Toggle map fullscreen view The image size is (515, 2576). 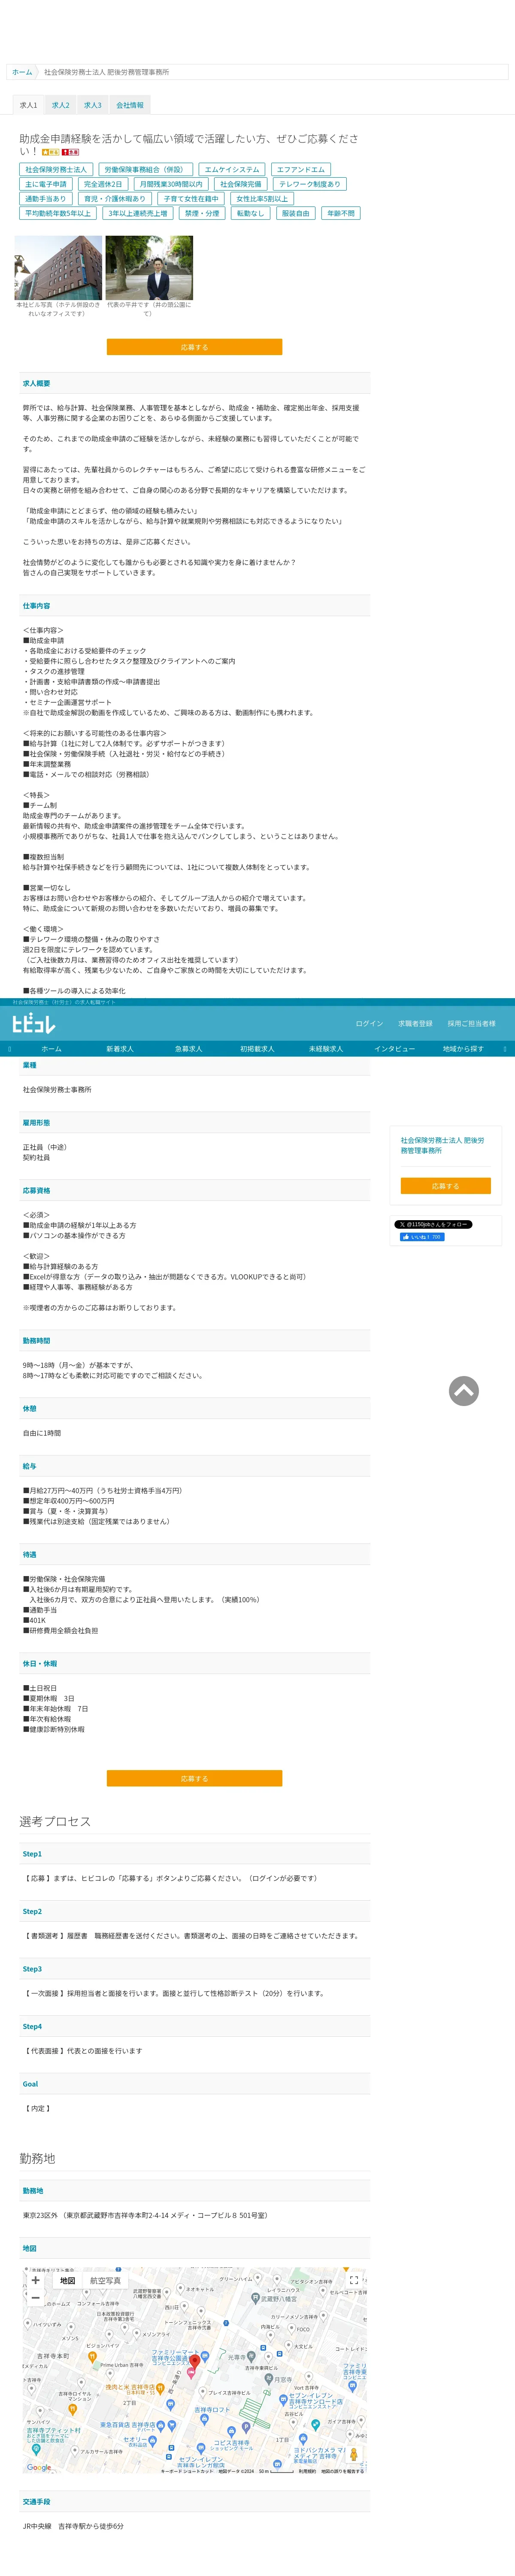pos(353,2281)
